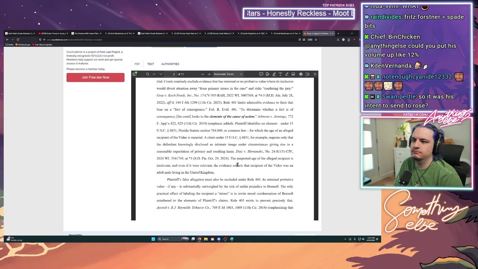Save the PDF with download icon
The height and width of the screenshot is (269, 478).
click(x=307, y=74)
